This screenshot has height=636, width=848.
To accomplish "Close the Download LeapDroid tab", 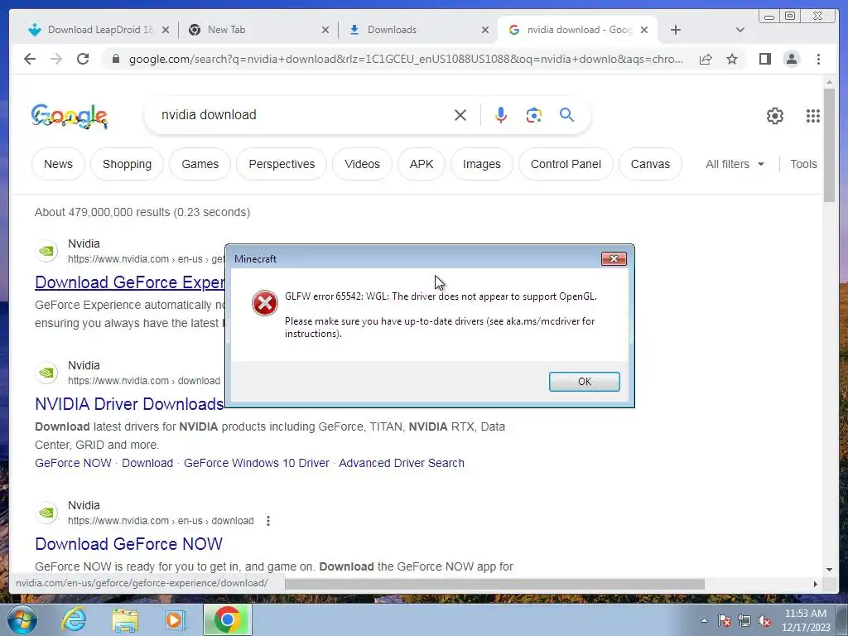I will 166,30.
